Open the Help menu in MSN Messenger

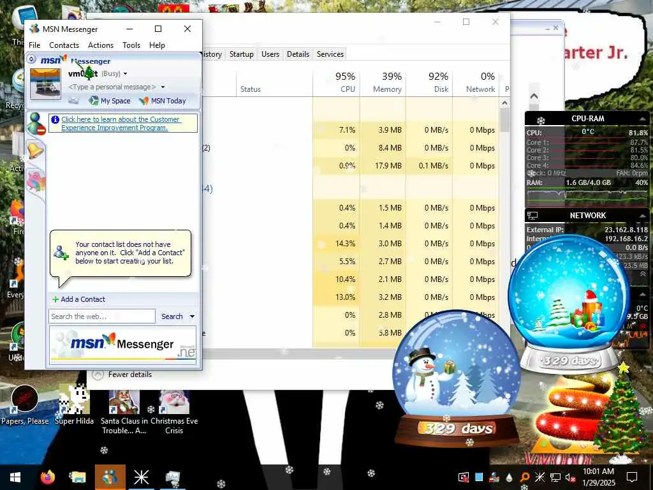pos(157,45)
